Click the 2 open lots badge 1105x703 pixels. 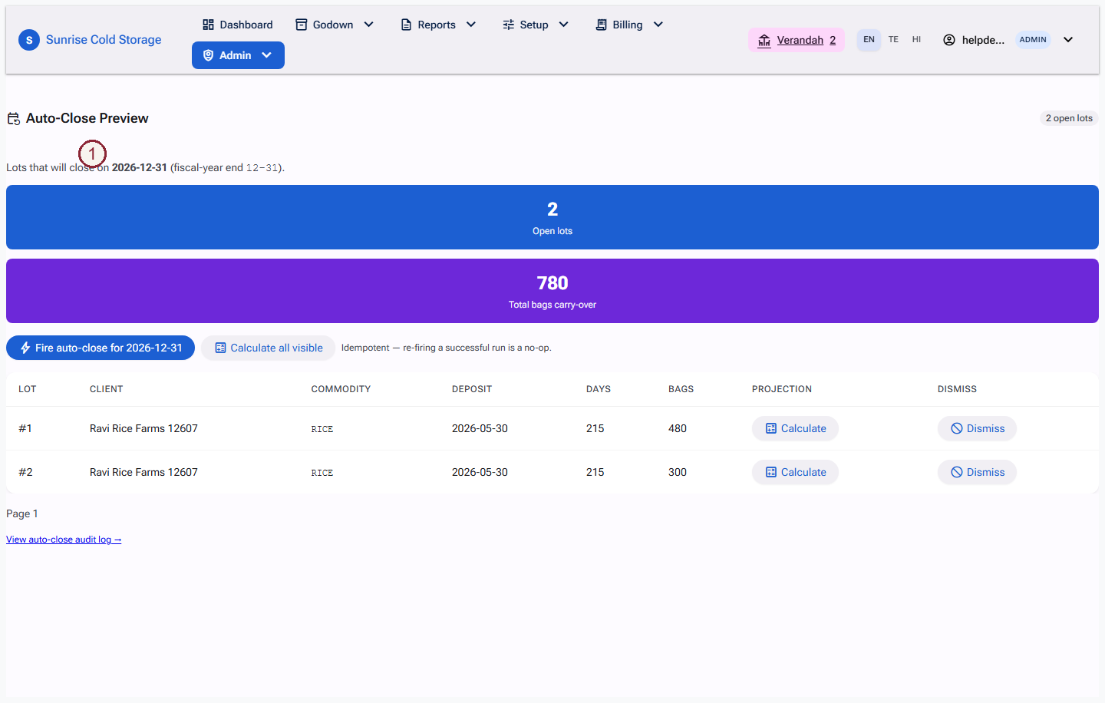pyautogui.click(x=1069, y=118)
